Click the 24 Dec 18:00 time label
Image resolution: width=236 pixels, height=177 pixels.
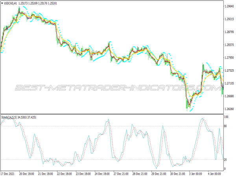(102, 174)
